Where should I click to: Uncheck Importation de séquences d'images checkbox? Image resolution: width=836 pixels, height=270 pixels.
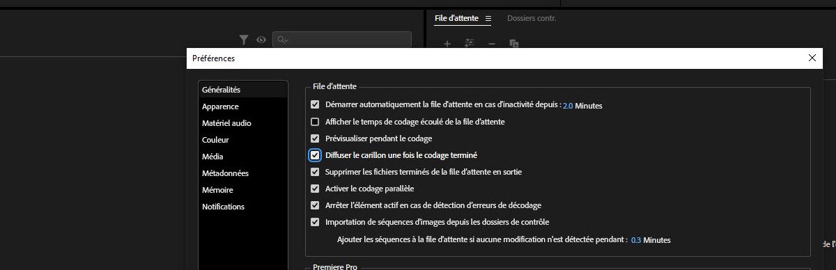(x=315, y=222)
